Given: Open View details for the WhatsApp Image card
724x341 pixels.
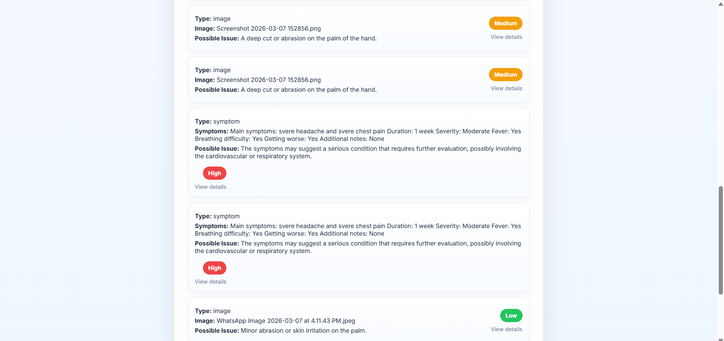Looking at the screenshot, I should pos(506,329).
